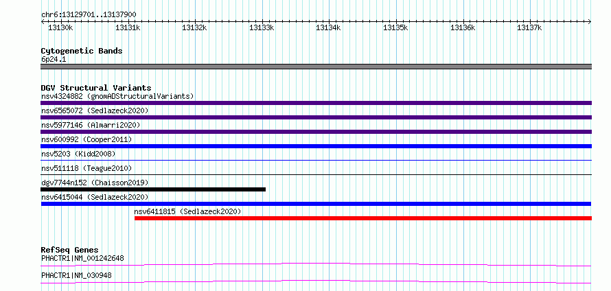Screen dimensions: 611x291
Task: Open nsv600992 (Cooper2011) variant label
Action: [87, 139]
